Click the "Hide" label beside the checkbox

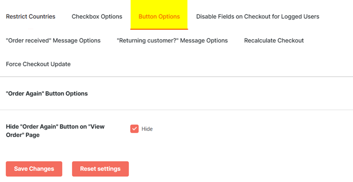[147, 129]
